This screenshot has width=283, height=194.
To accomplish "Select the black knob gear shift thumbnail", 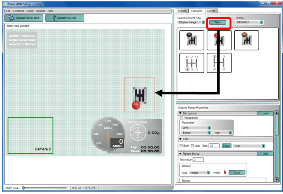I will coord(192,40).
